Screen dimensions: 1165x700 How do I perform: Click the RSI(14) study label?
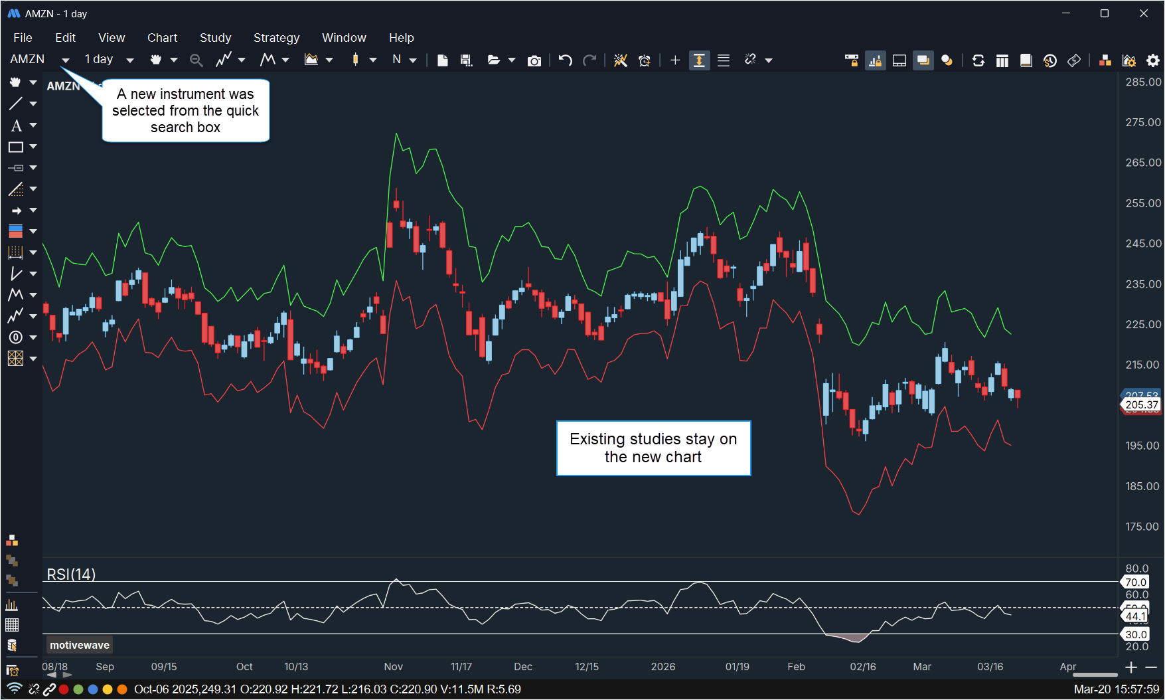(x=71, y=574)
